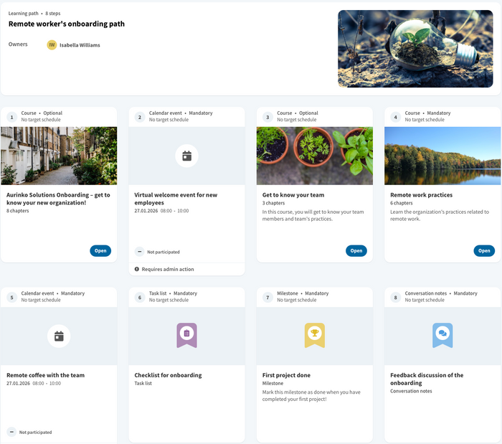Select the Checklist for onboarding title
Viewport: 502px width, 444px height.
(168, 375)
